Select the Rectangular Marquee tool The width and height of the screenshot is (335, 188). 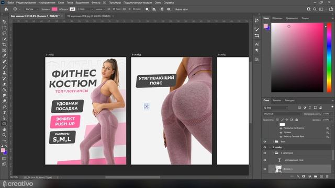tap(4, 28)
